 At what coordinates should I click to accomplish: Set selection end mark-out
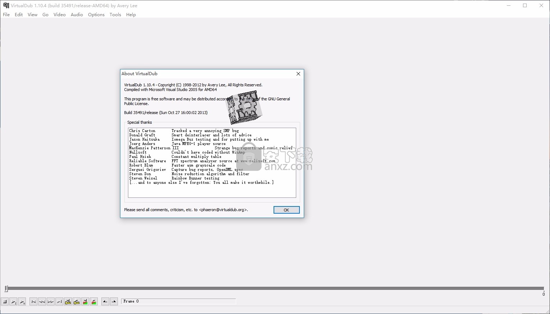click(x=114, y=302)
